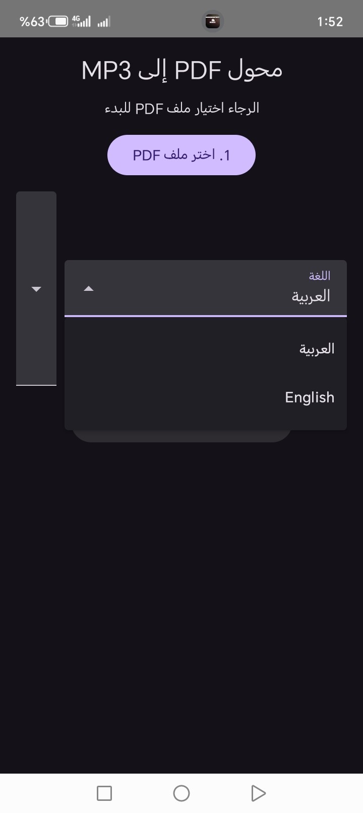The height and width of the screenshot is (813, 363).
Task: Collapse the language dropdown using its up arrow
Action: (x=89, y=289)
